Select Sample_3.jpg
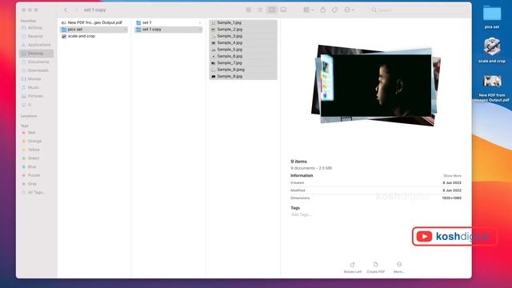 click(x=243, y=36)
